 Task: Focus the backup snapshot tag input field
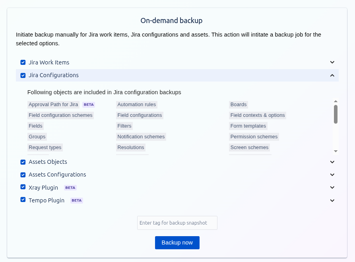(177, 223)
